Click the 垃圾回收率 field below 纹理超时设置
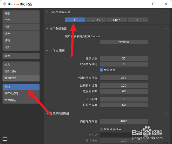The width and height of the screenshot is (172, 144). coord(124,91)
